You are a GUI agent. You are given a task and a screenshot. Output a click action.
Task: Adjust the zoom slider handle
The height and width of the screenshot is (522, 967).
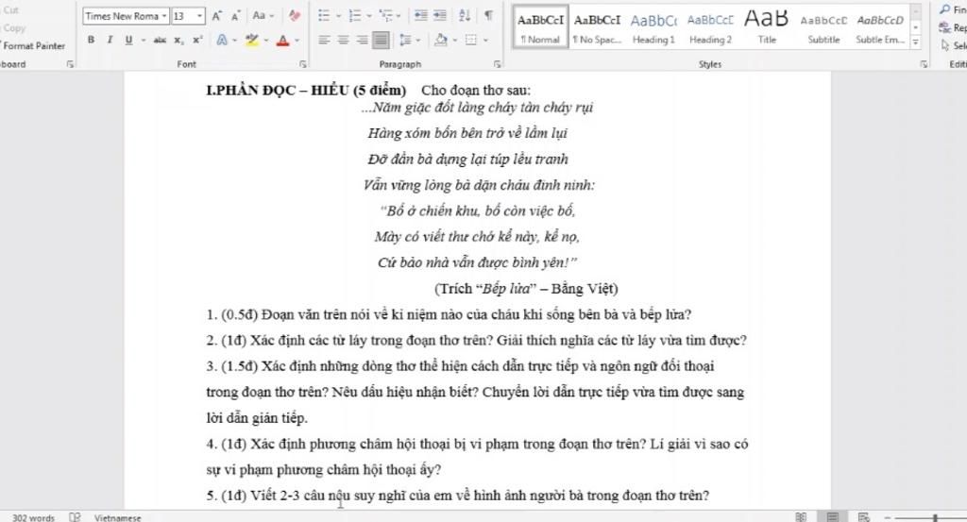click(x=936, y=517)
